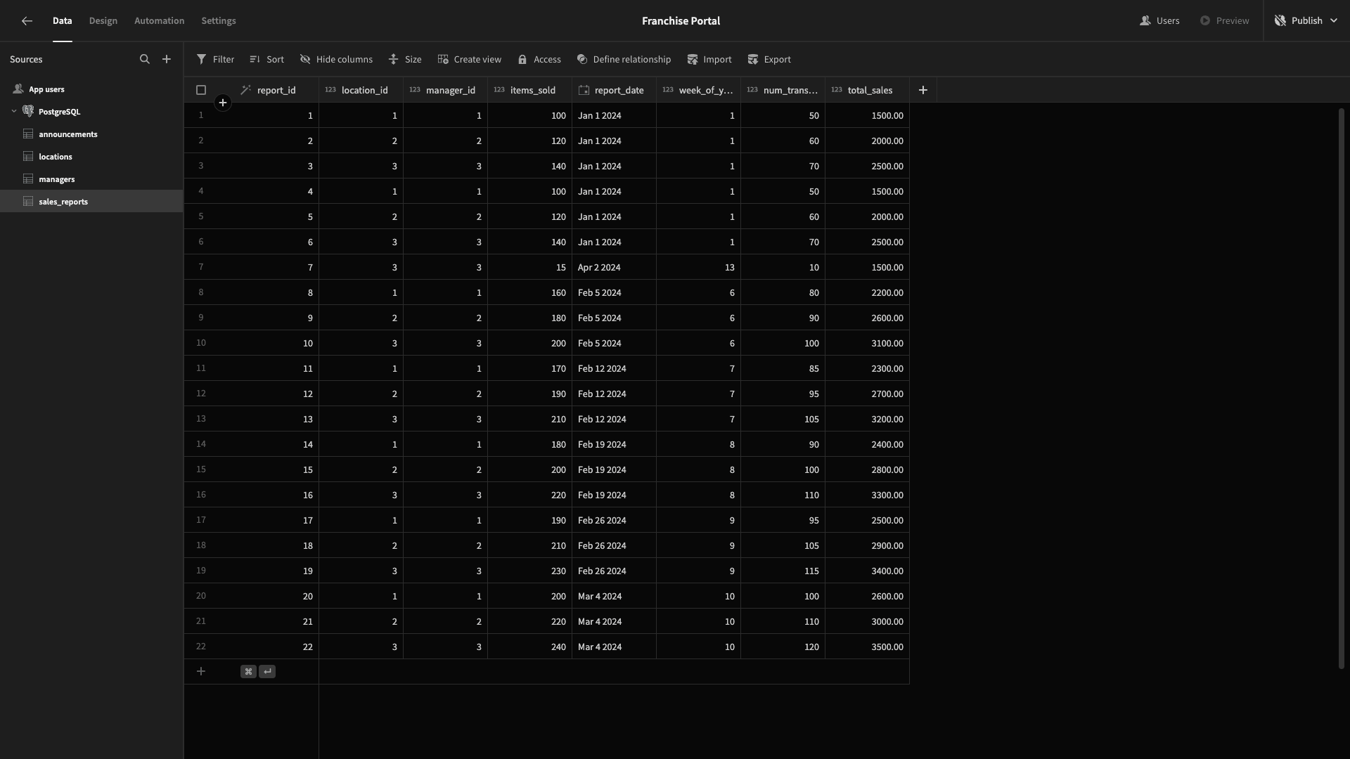Click Define relationship

[624, 60]
